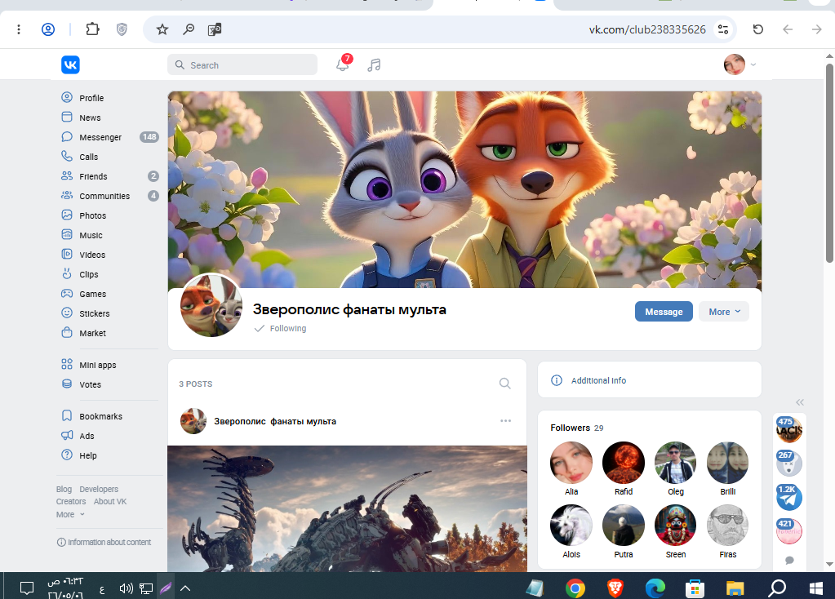Click the Additional info icon
The image size is (835, 599).
[557, 380]
